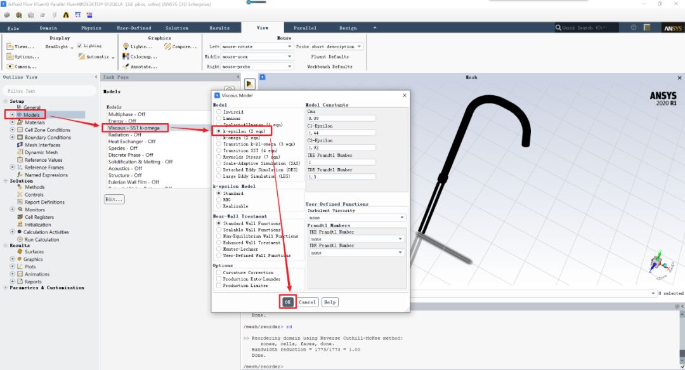
Task: Open the Left mouse-rotate dropdown
Action: click(x=256, y=46)
